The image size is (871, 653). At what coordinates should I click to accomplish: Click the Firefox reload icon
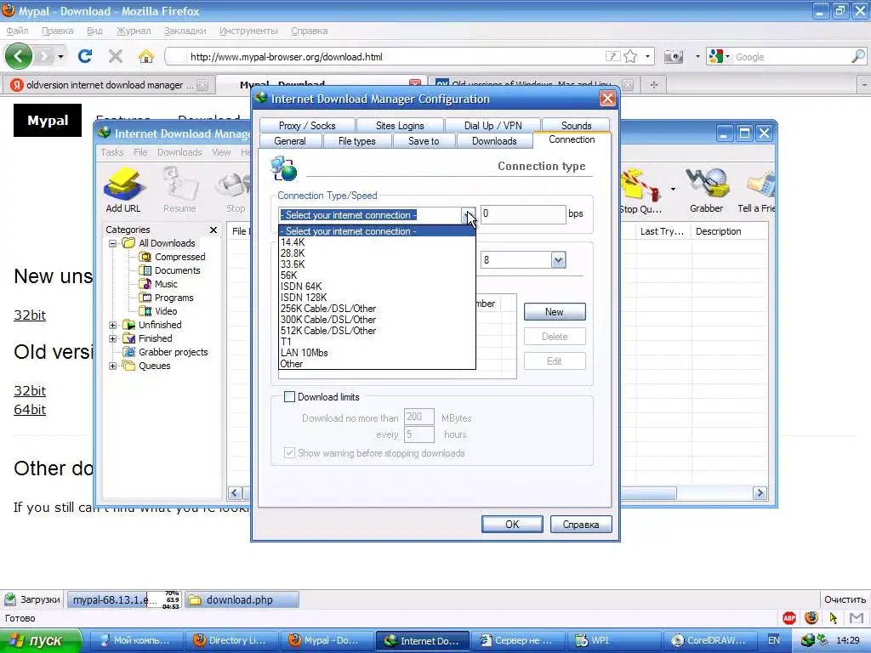pyautogui.click(x=85, y=56)
